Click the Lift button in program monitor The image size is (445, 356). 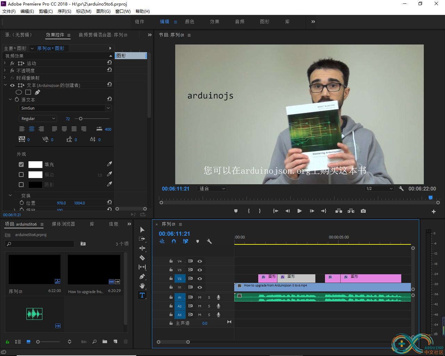coord(339,211)
